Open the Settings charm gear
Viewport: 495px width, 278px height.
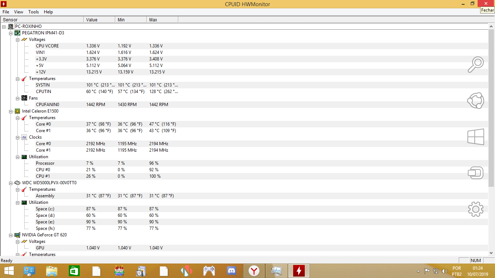[x=476, y=209]
